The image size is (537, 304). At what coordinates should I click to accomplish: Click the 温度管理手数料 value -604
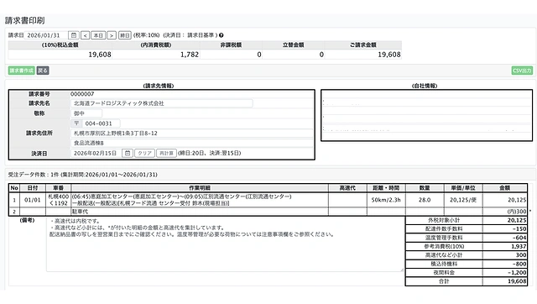coord(505,238)
